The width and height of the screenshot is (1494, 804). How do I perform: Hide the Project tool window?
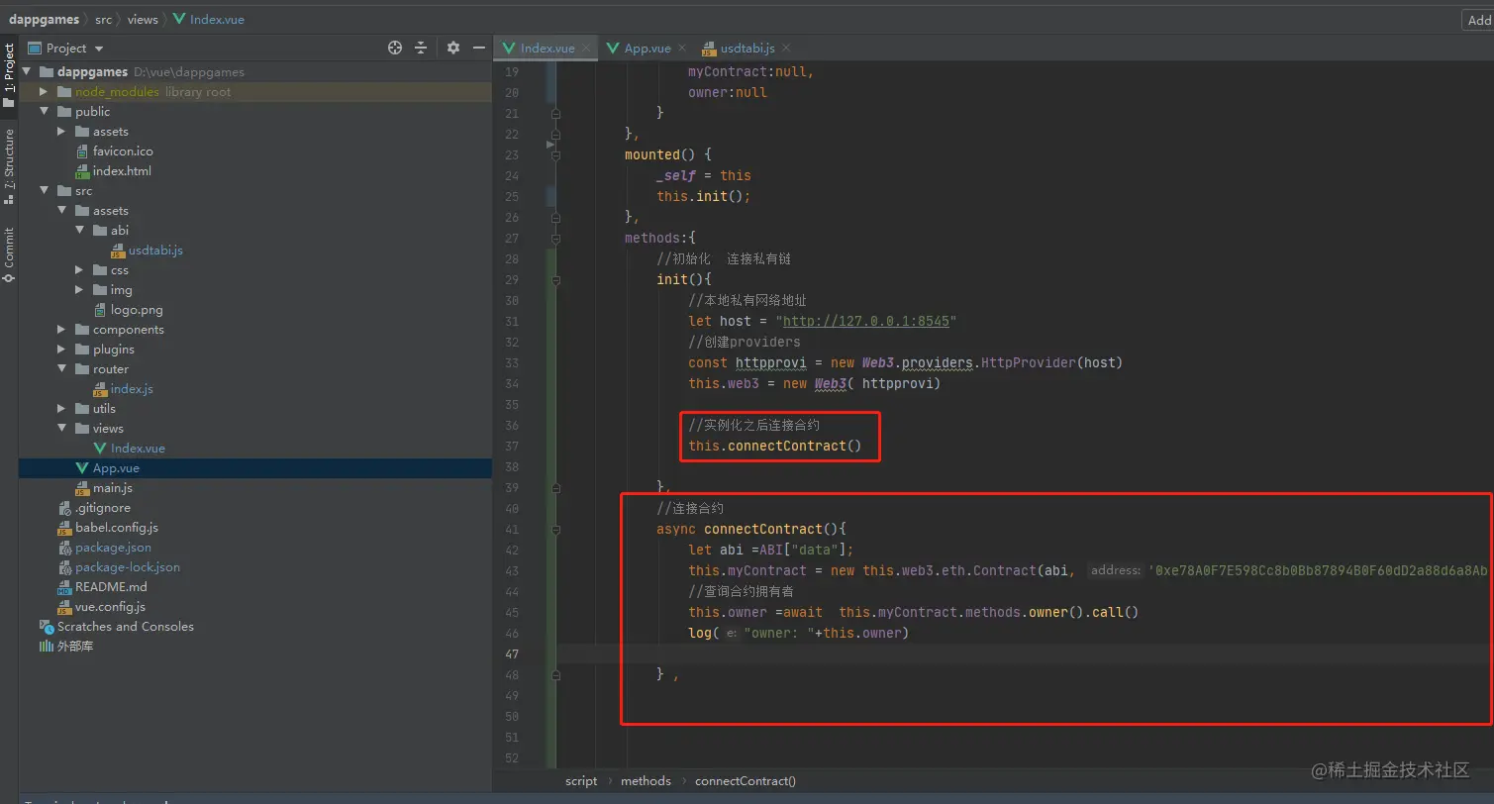coord(479,48)
